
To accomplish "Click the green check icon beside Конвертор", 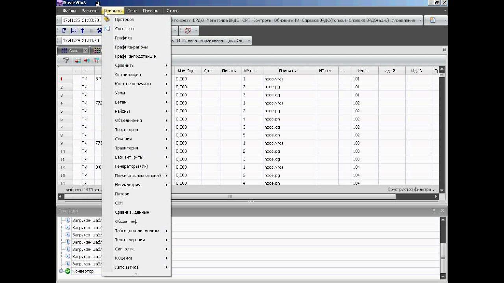I will click(68, 271).
